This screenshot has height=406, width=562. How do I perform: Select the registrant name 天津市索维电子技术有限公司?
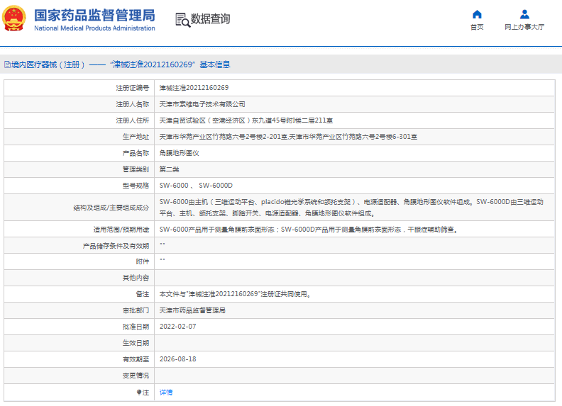[x=202, y=104]
